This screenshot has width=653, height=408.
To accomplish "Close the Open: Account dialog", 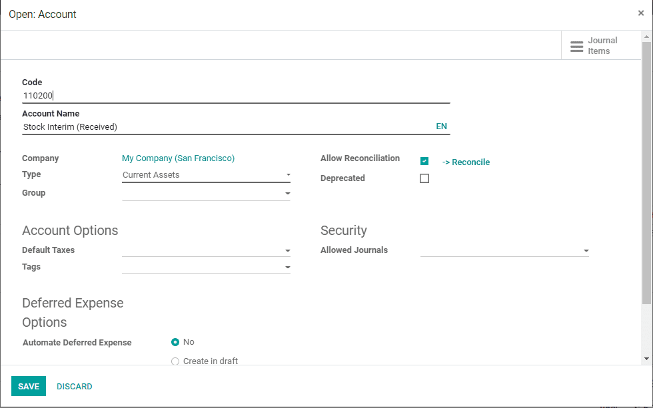I will [x=640, y=13].
